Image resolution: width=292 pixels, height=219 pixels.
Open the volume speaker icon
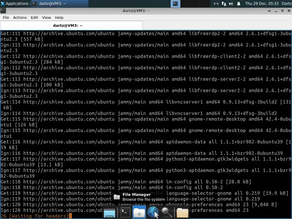[231, 3]
